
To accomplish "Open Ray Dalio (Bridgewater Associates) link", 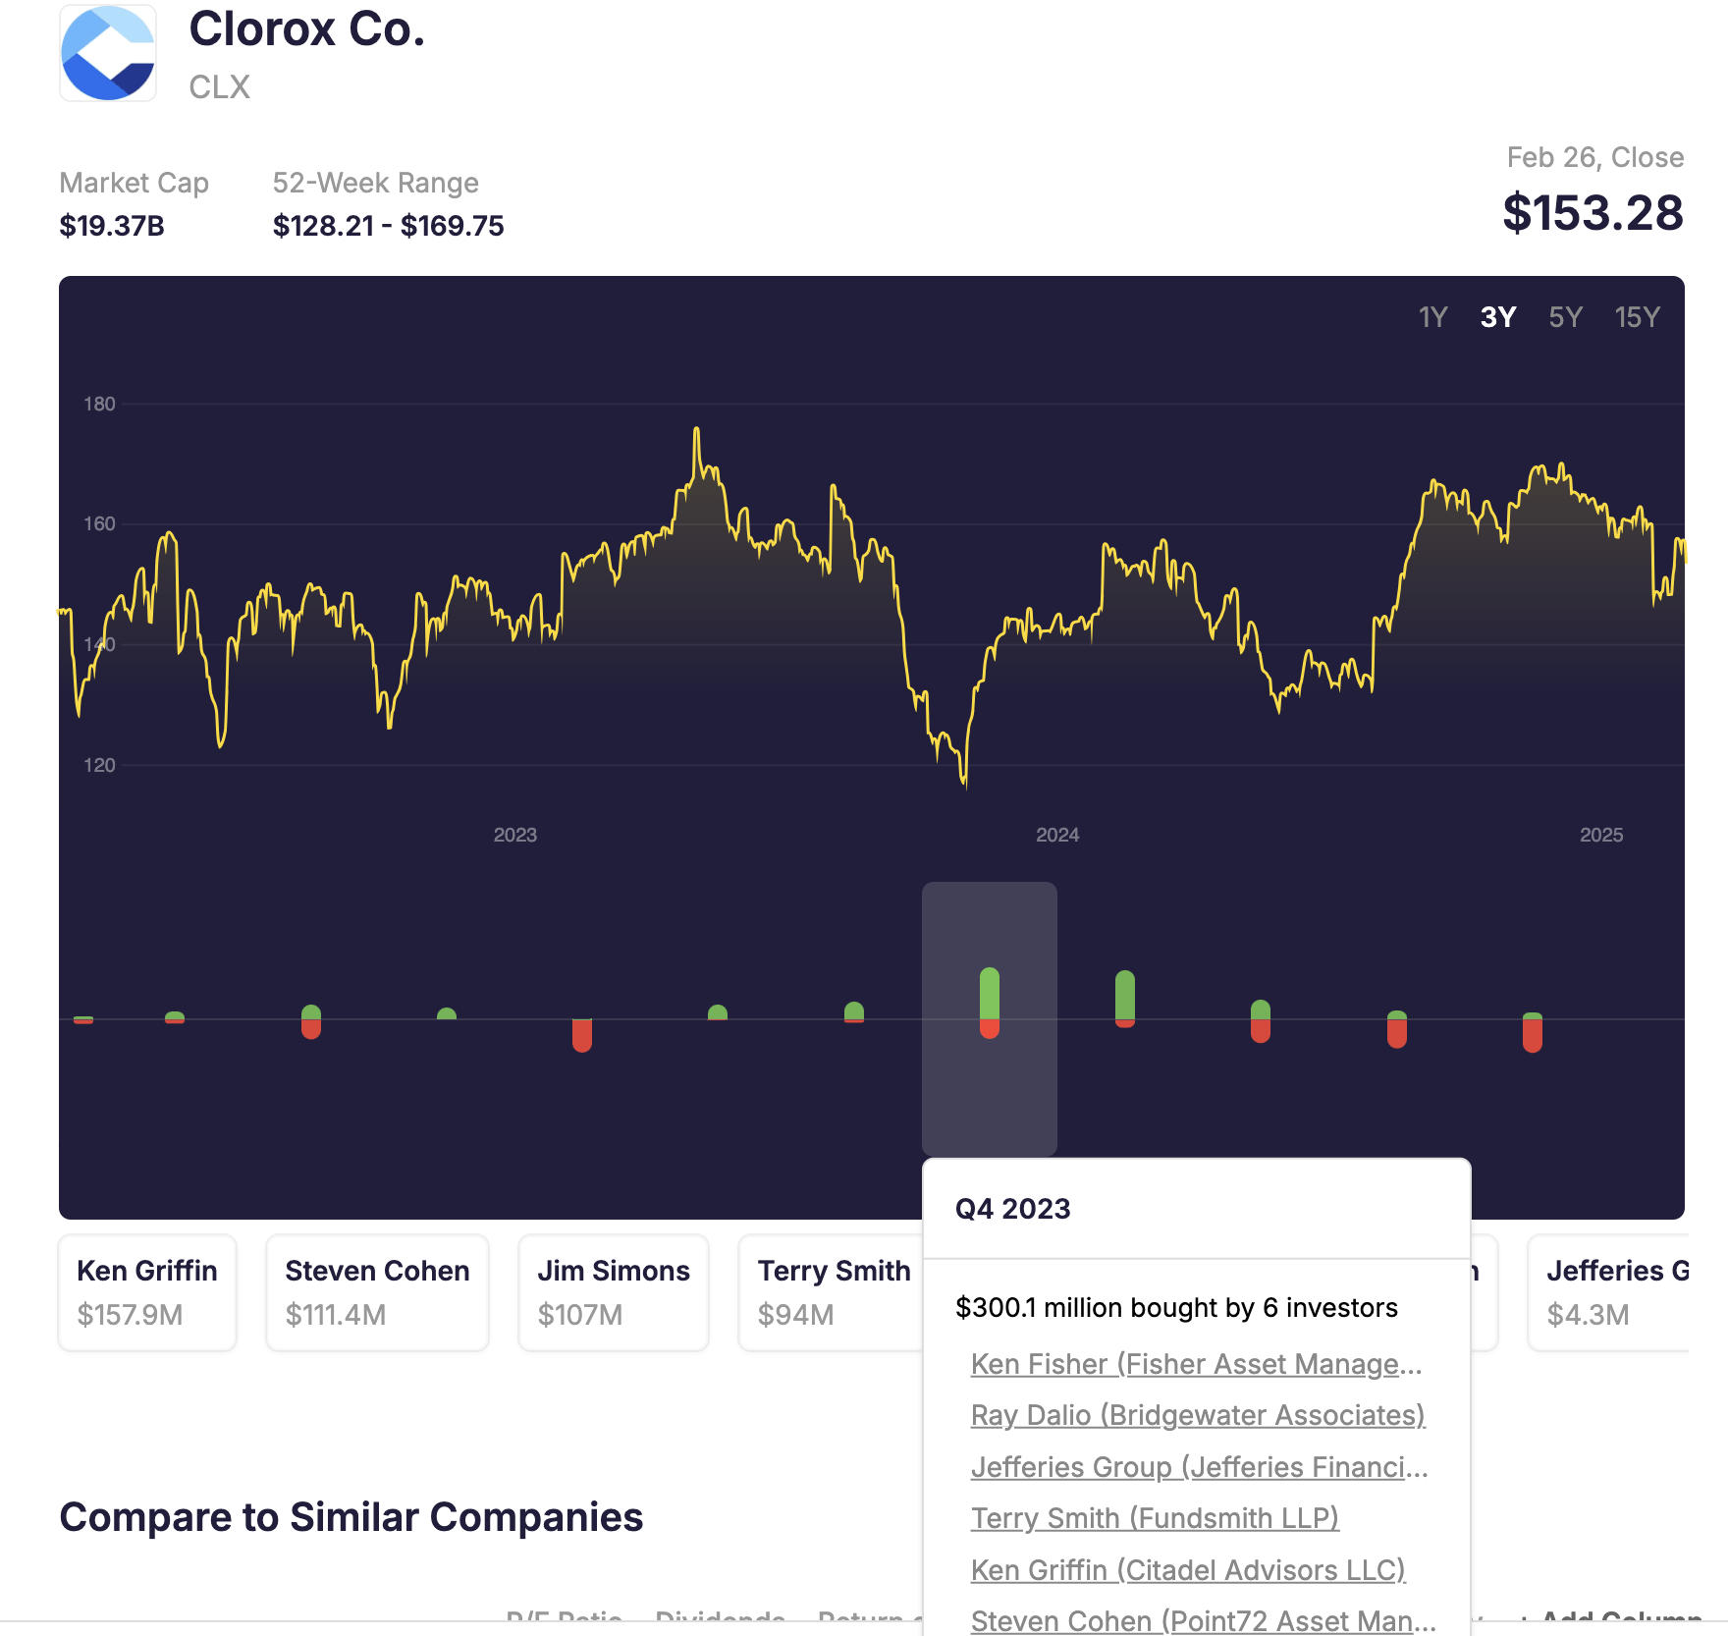I will [1197, 1415].
